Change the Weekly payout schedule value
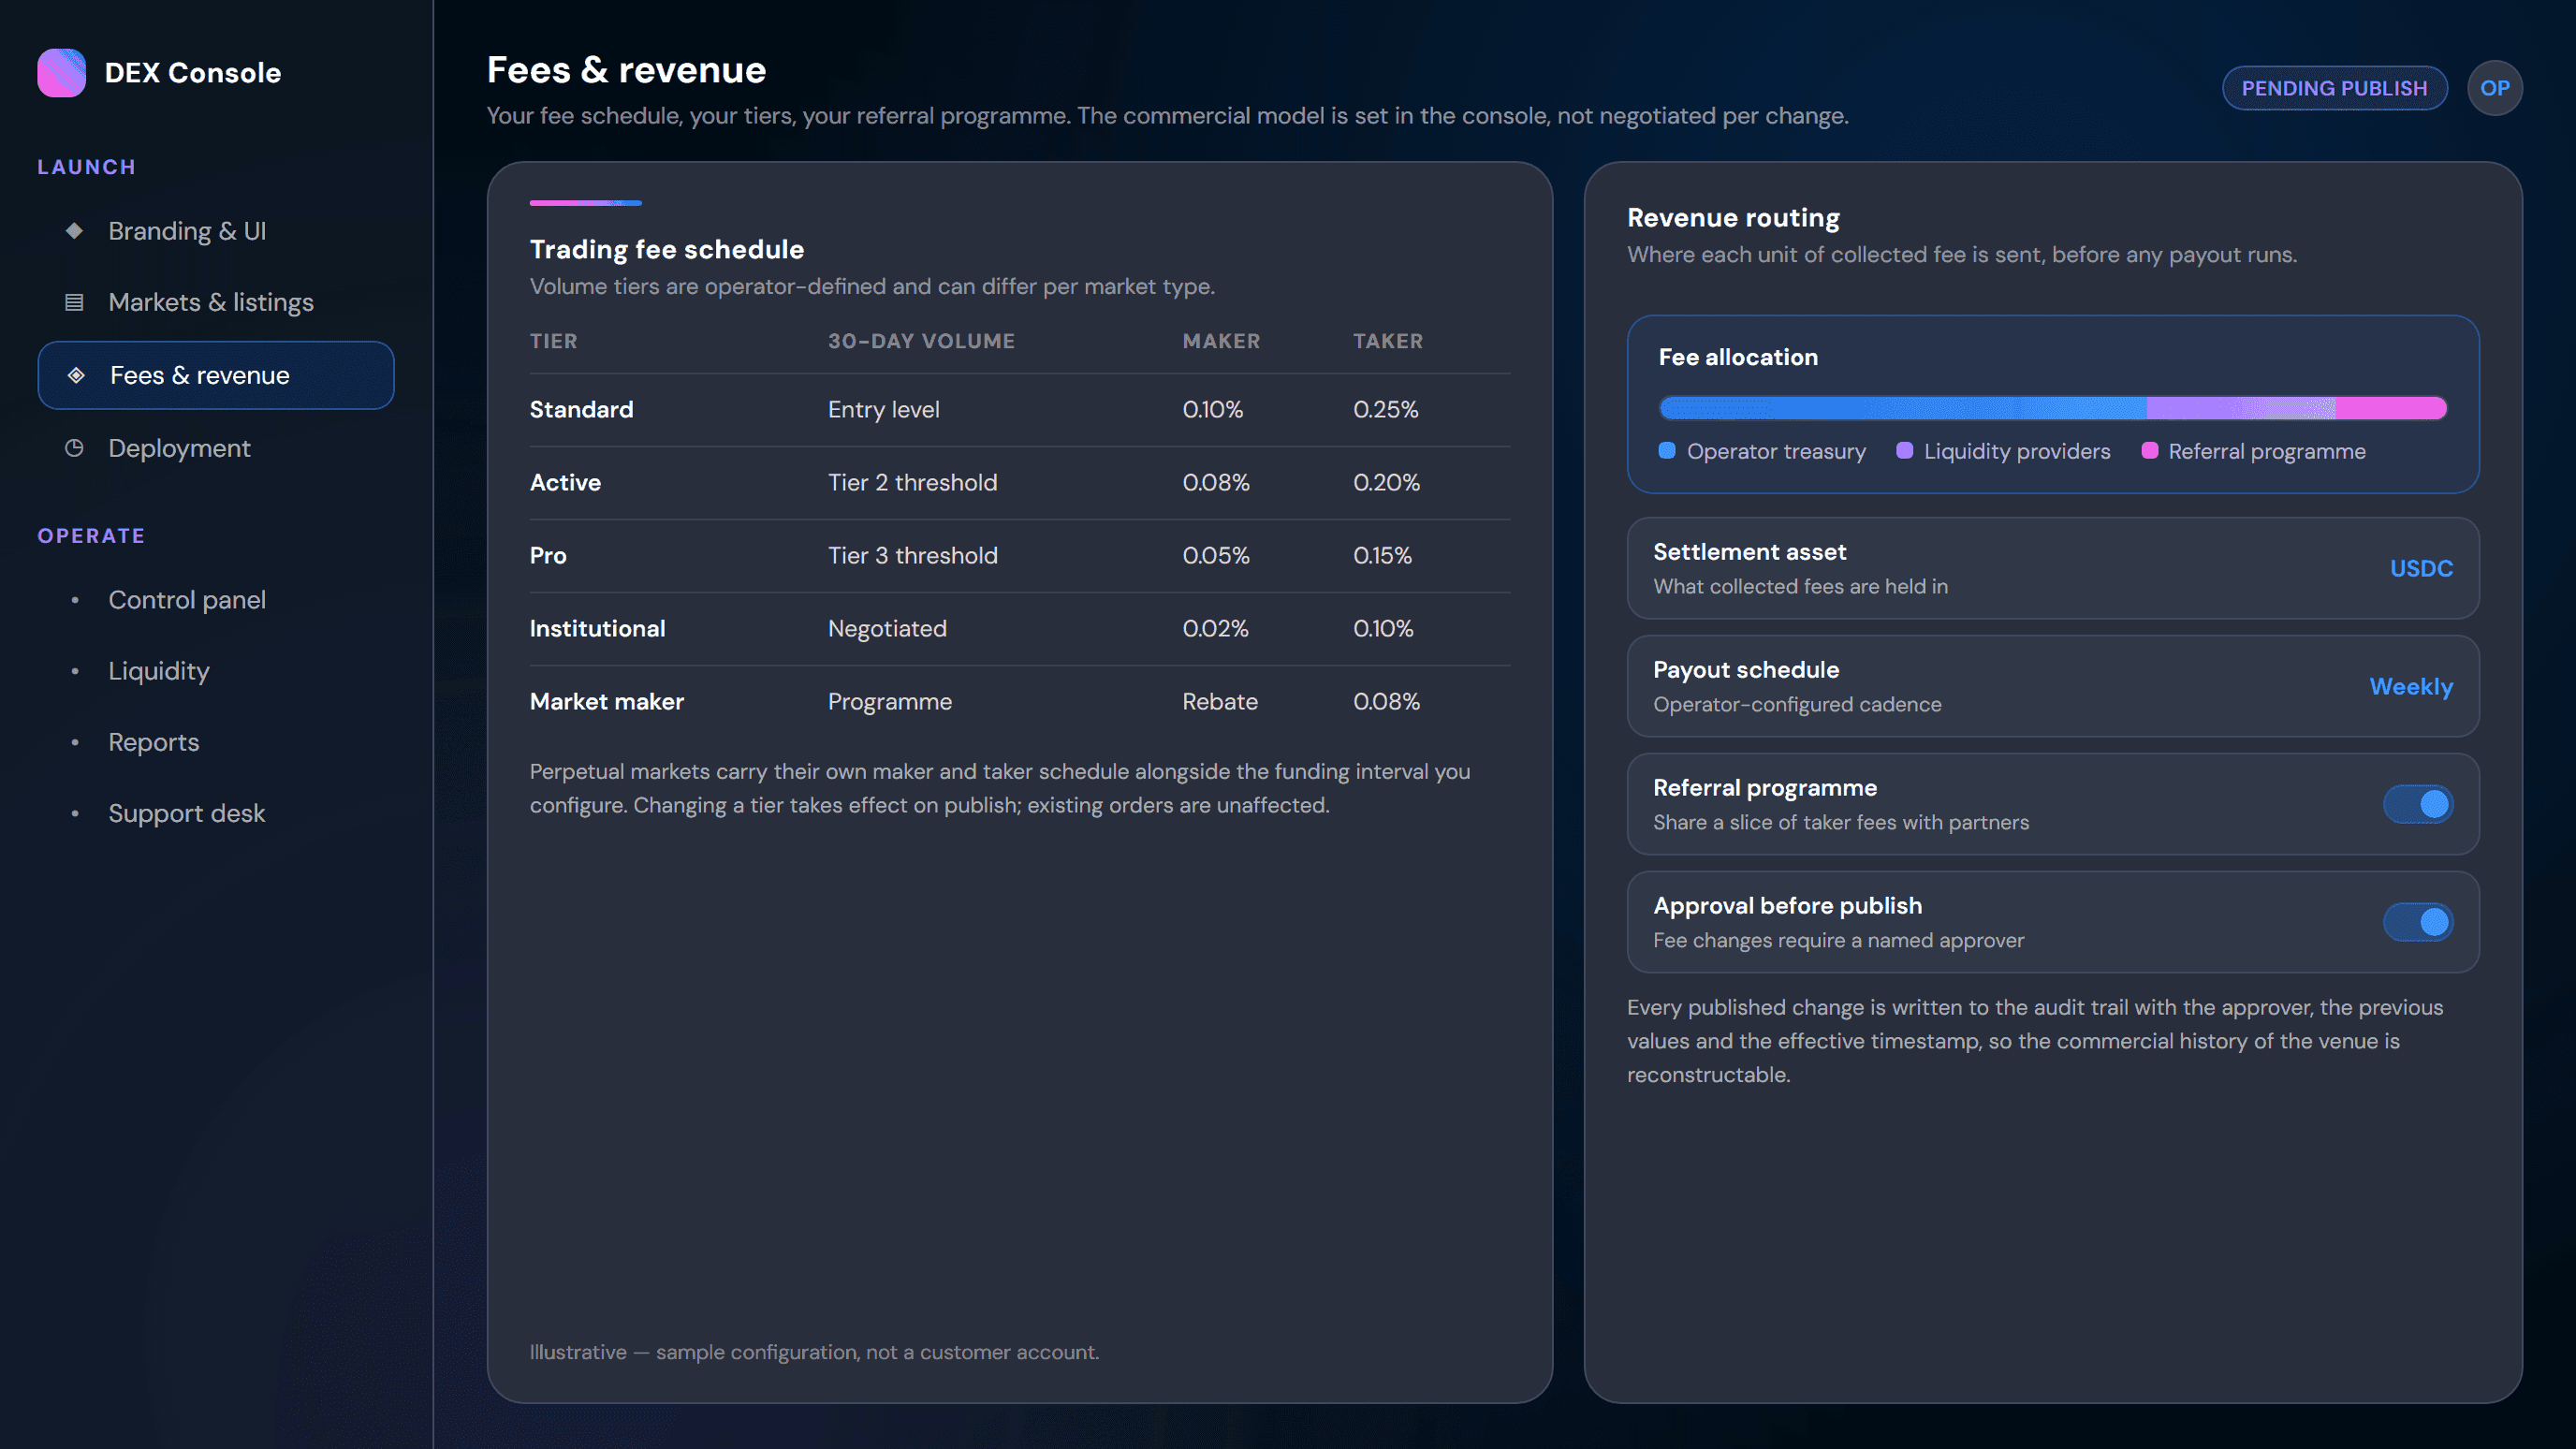 click(x=2411, y=686)
